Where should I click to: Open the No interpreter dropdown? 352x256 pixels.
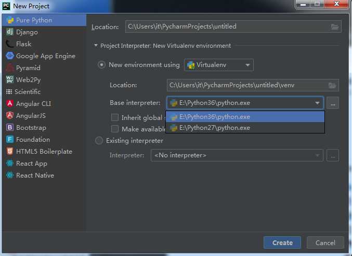(x=237, y=155)
